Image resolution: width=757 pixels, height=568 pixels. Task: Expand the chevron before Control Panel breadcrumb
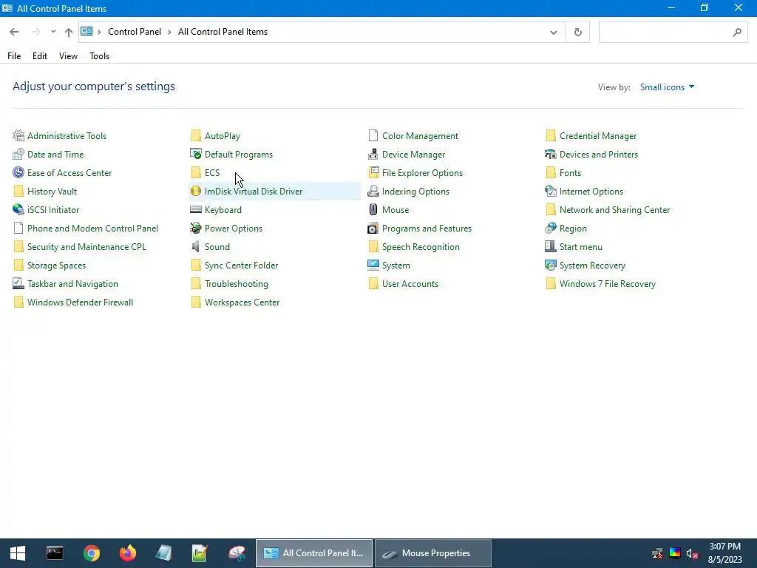(100, 32)
